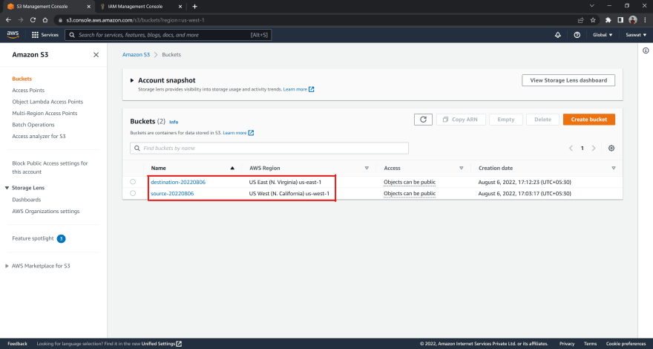This screenshot has height=349, width=653.
Task: Open AWS Organizations settings
Action: tap(46, 212)
